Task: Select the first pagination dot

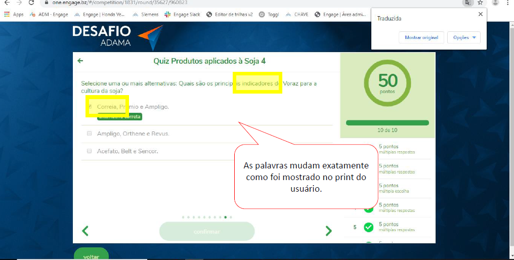Action: pyautogui.click(x=183, y=217)
